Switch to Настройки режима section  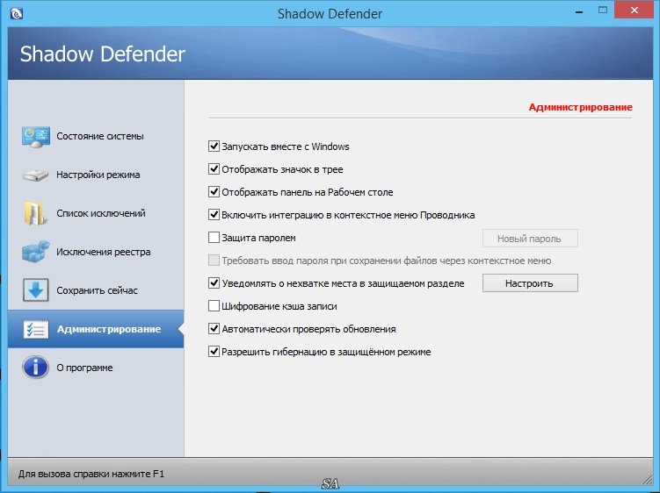[x=98, y=175]
